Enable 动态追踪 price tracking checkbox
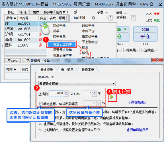The width and height of the screenshot is (164, 142). click(41, 104)
